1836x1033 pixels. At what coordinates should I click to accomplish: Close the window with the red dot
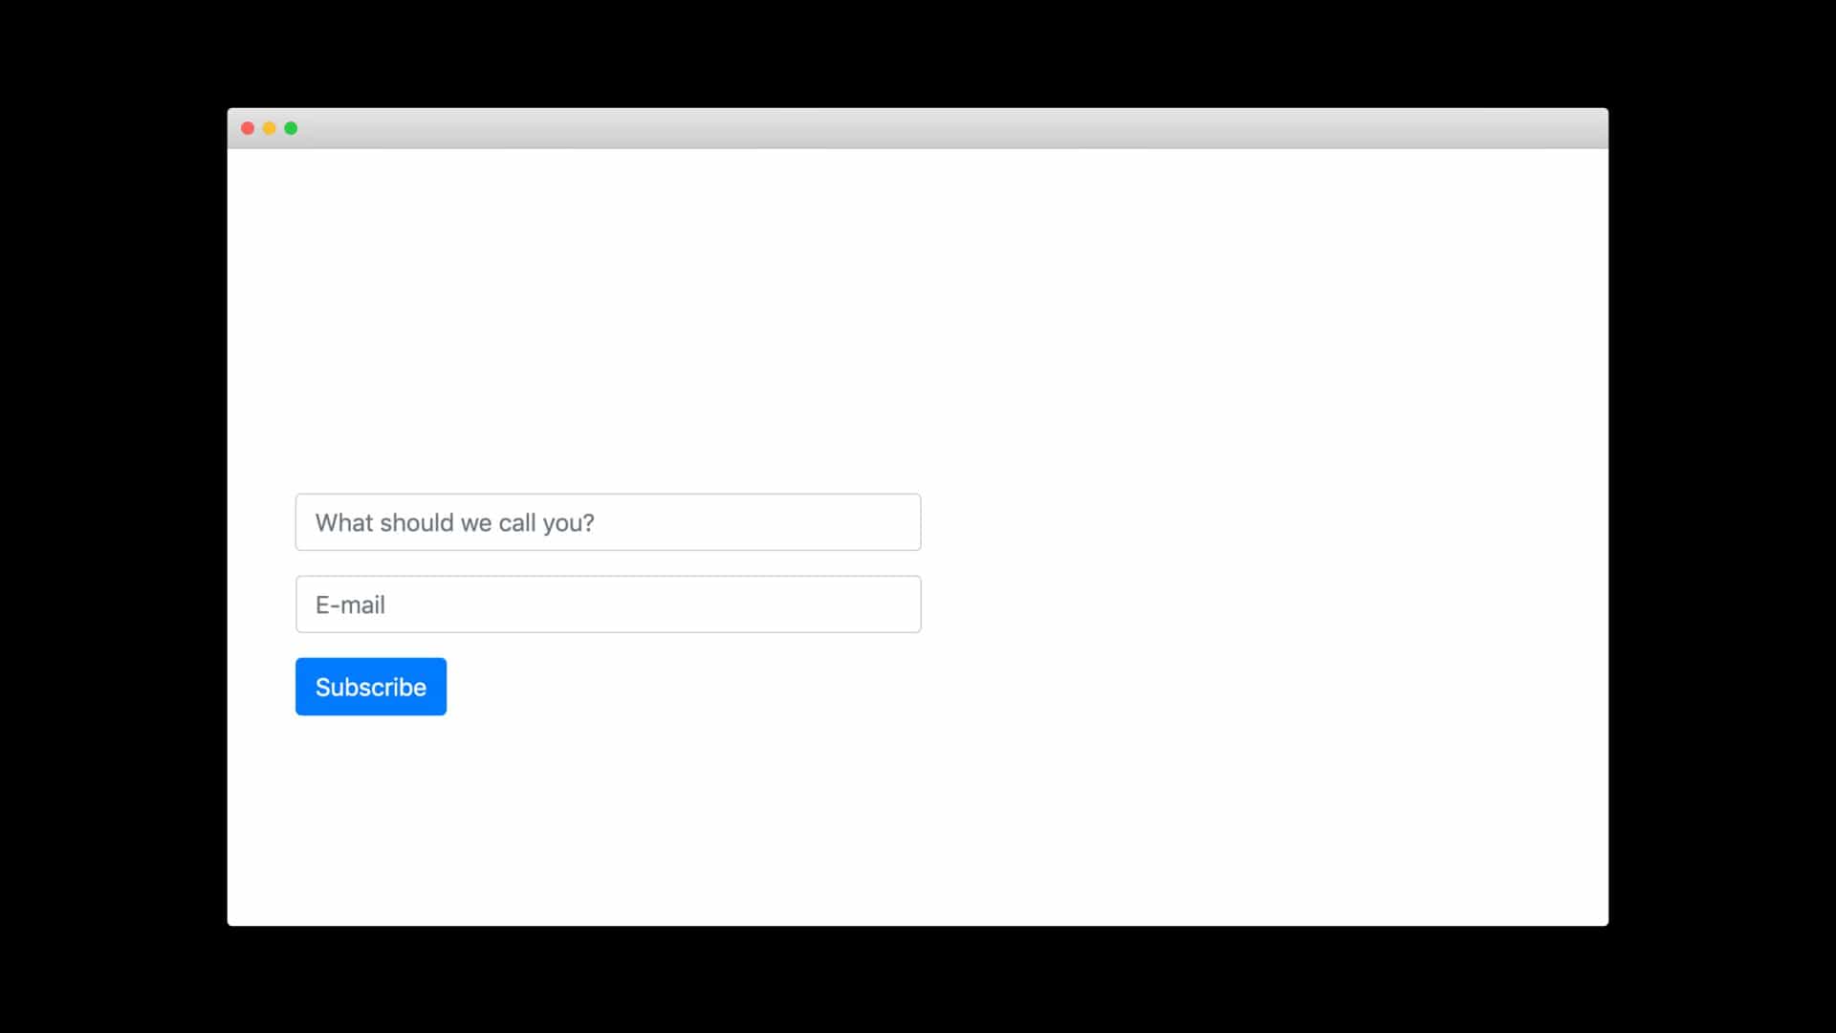coord(248,128)
